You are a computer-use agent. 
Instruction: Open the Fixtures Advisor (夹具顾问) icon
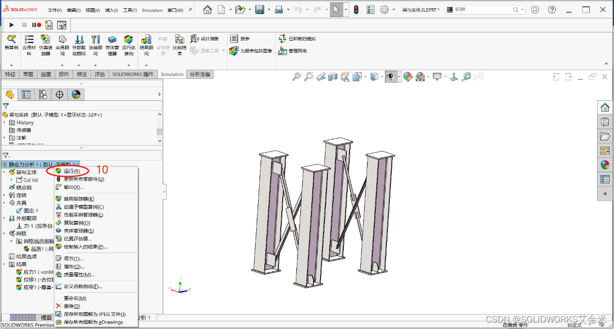coord(62,40)
